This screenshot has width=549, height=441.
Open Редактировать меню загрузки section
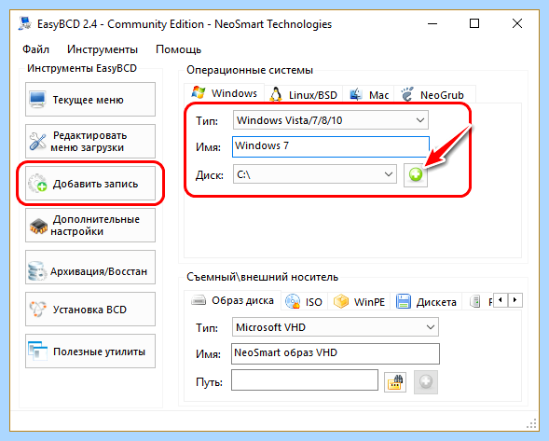90,141
